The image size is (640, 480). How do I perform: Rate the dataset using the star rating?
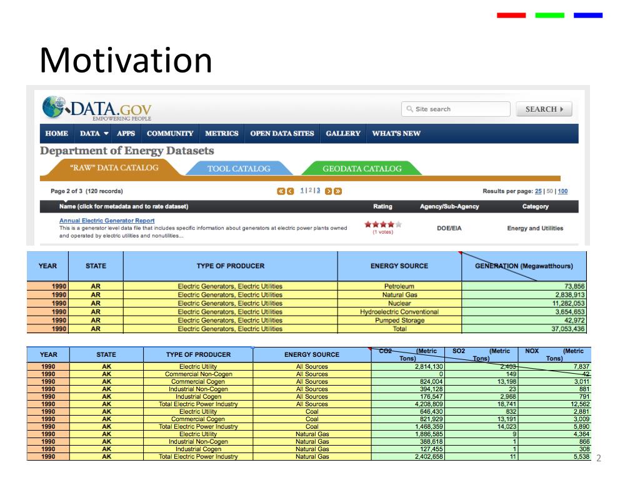pos(383,224)
